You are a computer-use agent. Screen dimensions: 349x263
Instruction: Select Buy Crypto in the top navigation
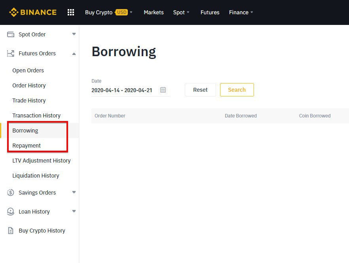[99, 13]
